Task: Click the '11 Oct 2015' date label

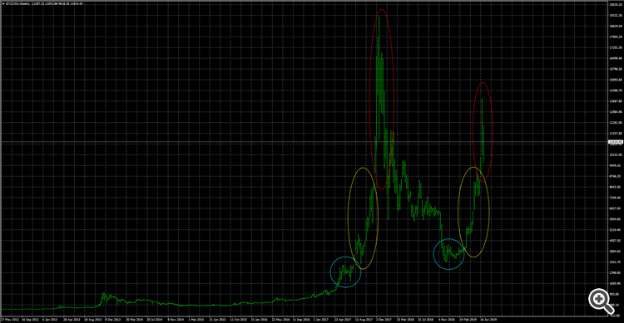Action: tap(238, 319)
